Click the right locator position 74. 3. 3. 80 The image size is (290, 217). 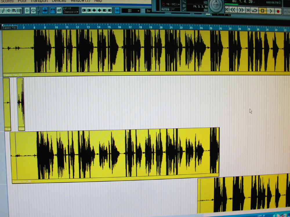pyautogui.click(x=200, y=6)
